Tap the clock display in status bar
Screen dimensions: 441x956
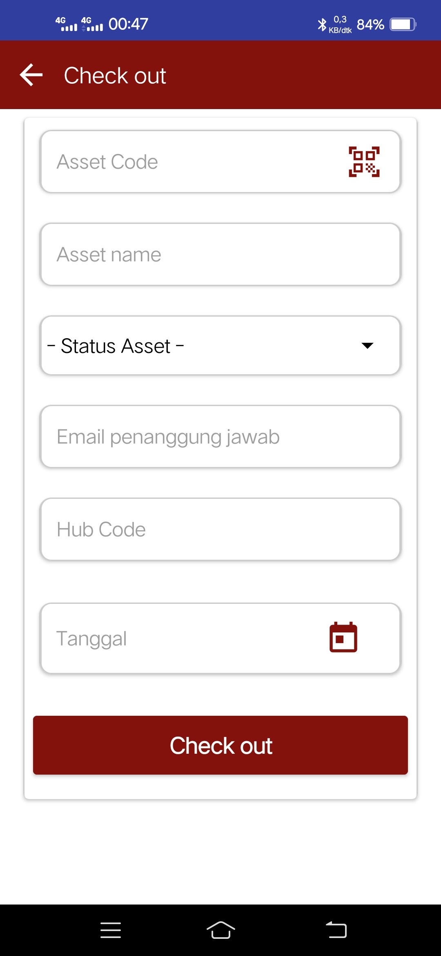click(x=128, y=24)
